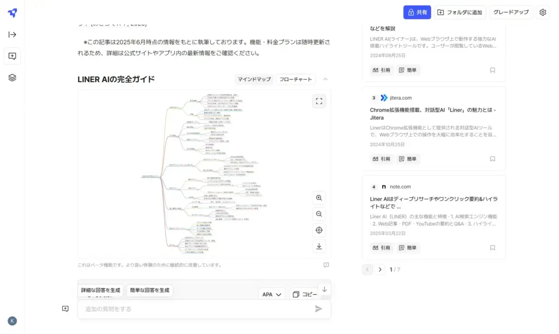Click フォルダに追加 button
The height and width of the screenshot is (334, 559).
coord(460,12)
